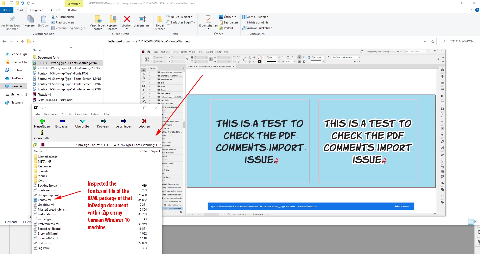Refresh the Explorer folder view
This screenshot has width=480, height=254.
pyautogui.click(x=433, y=41)
